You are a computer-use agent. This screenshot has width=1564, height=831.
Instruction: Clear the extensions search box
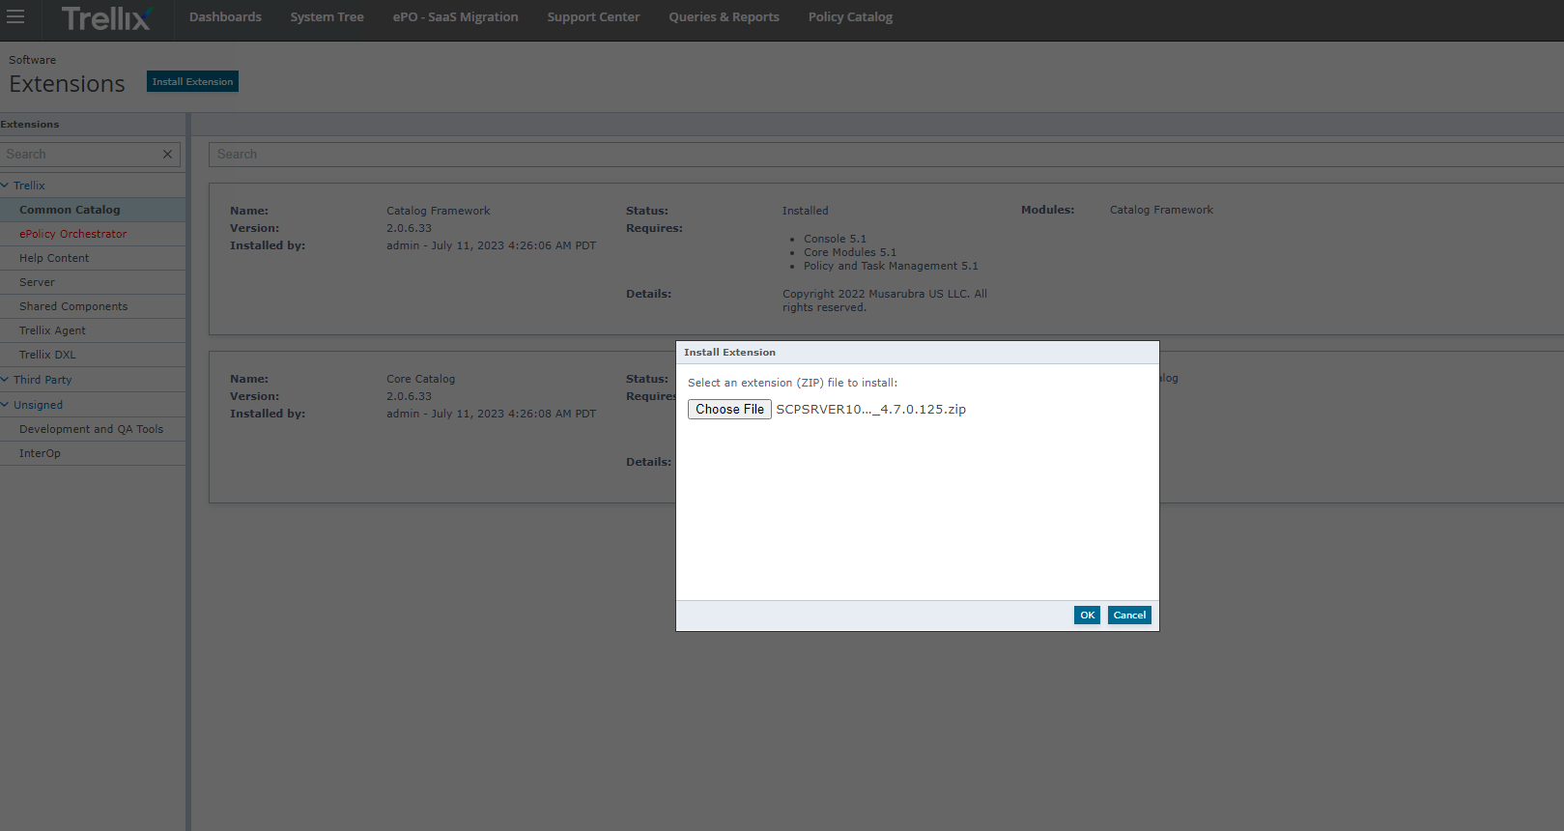tap(167, 155)
